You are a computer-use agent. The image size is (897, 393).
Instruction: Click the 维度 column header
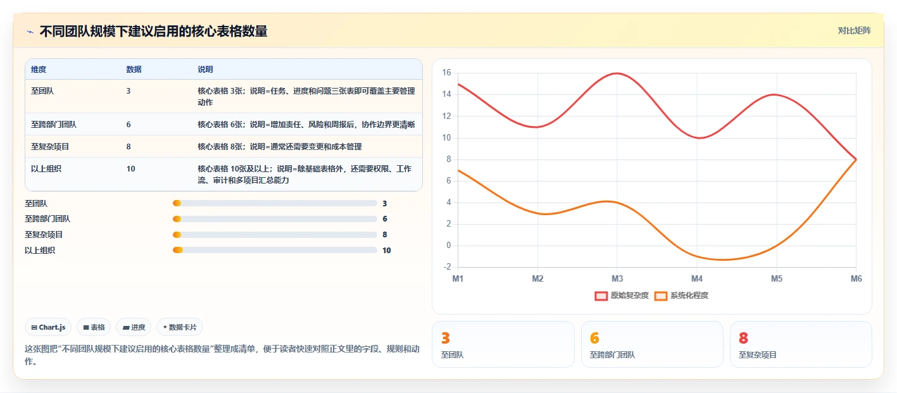click(x=39, y=69)
